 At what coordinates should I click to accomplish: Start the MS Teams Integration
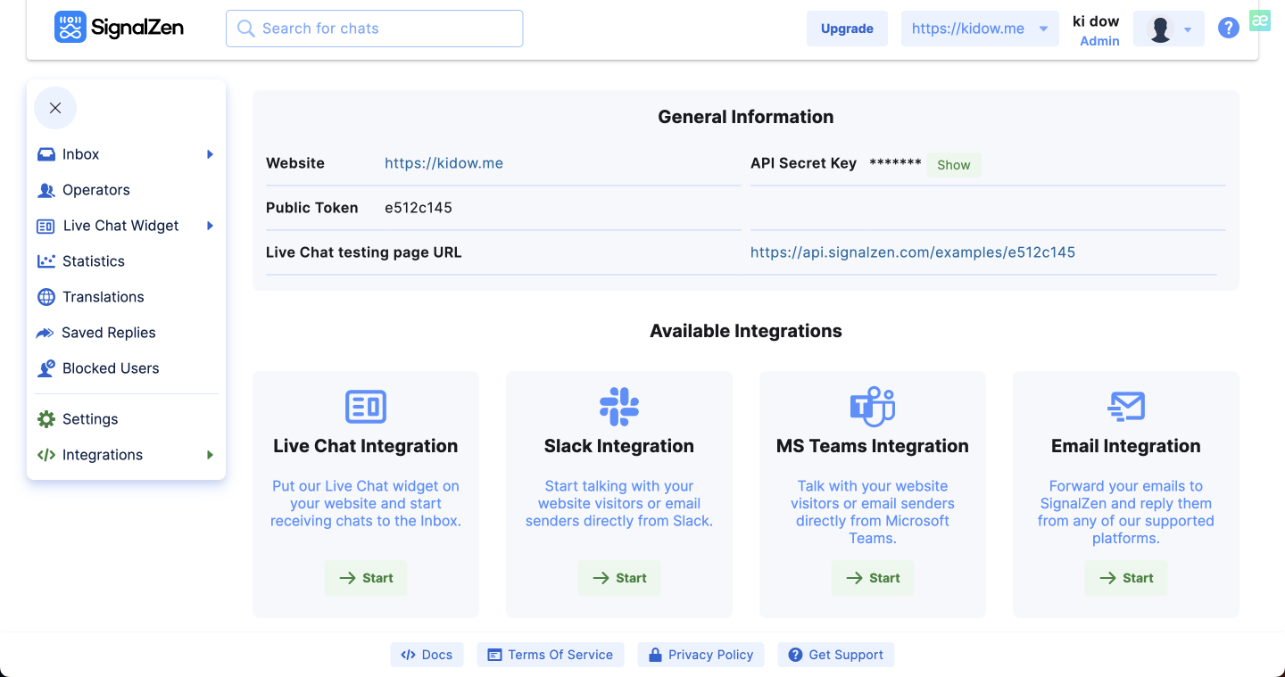pyautogui.click(x=873, y=578)
